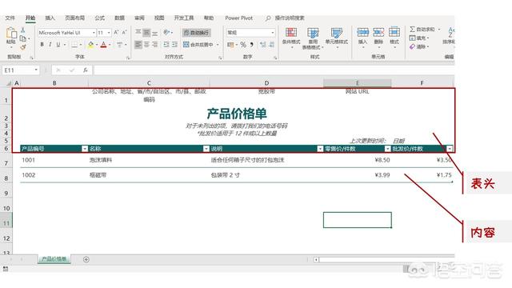Image resolution: width=512 pixels, height=288 pixels.
Task: Select the Format Painter brush icon
Action: coord(23,47)
